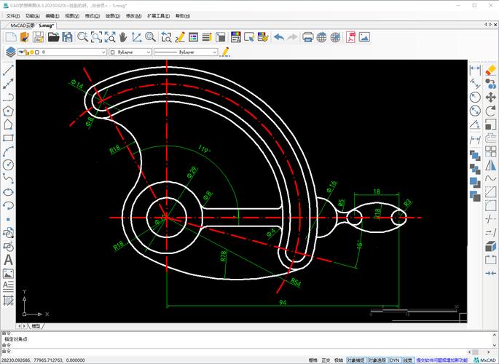Choose the Text (A) tool
The width and height of the screenshot is (499, 364).
(8, 260)
